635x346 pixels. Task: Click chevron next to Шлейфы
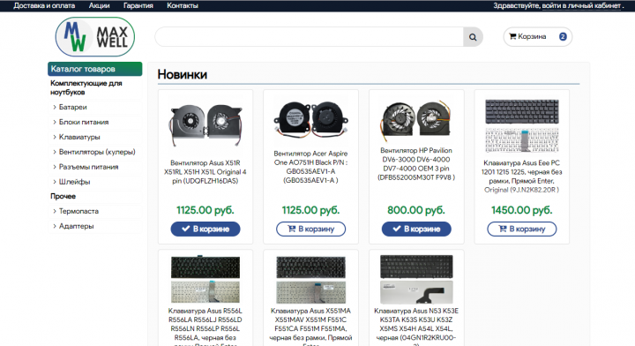55,182
